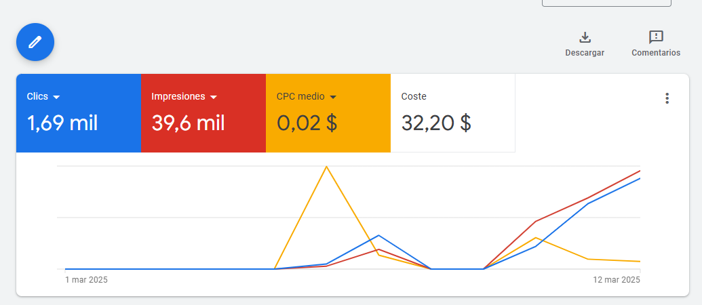This screenshot has width=702, height=305.
Task: Expand the Impresiones metric dropdown arrow
Action: point(214,97)
